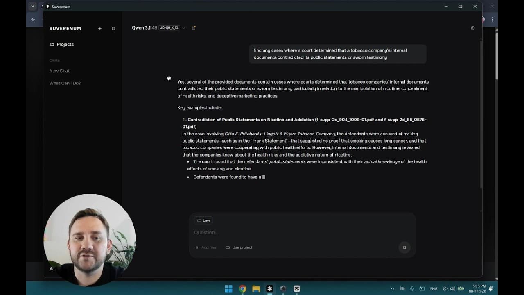Open the Projects folder icon in sidebar
This screenshot has height=295, width=524.
pos(52,44)
